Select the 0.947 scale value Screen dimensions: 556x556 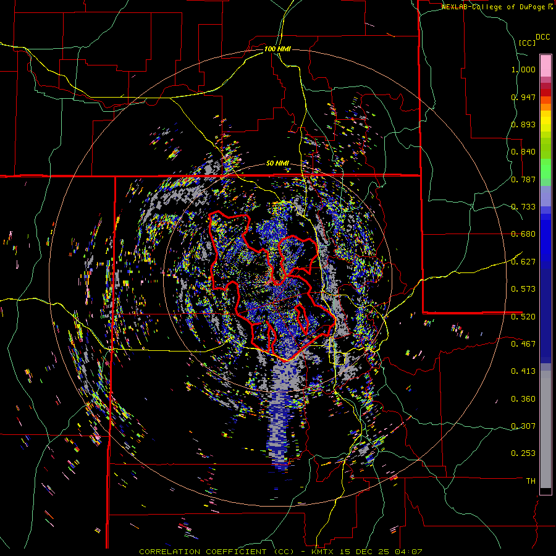tap(523, 97)
